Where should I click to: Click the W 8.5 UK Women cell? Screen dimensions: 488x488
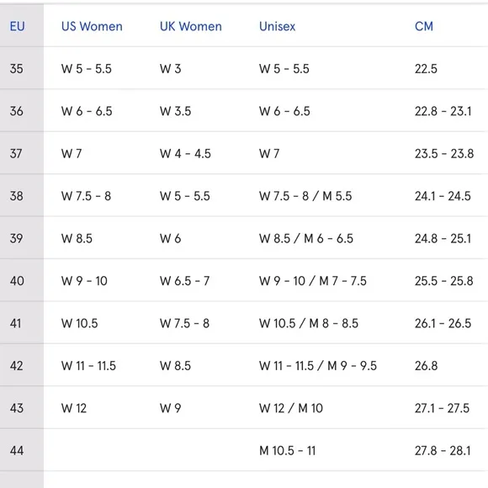click(x=176, y=366)
